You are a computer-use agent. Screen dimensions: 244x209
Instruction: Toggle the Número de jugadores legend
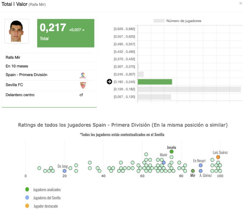pos(159,21)
